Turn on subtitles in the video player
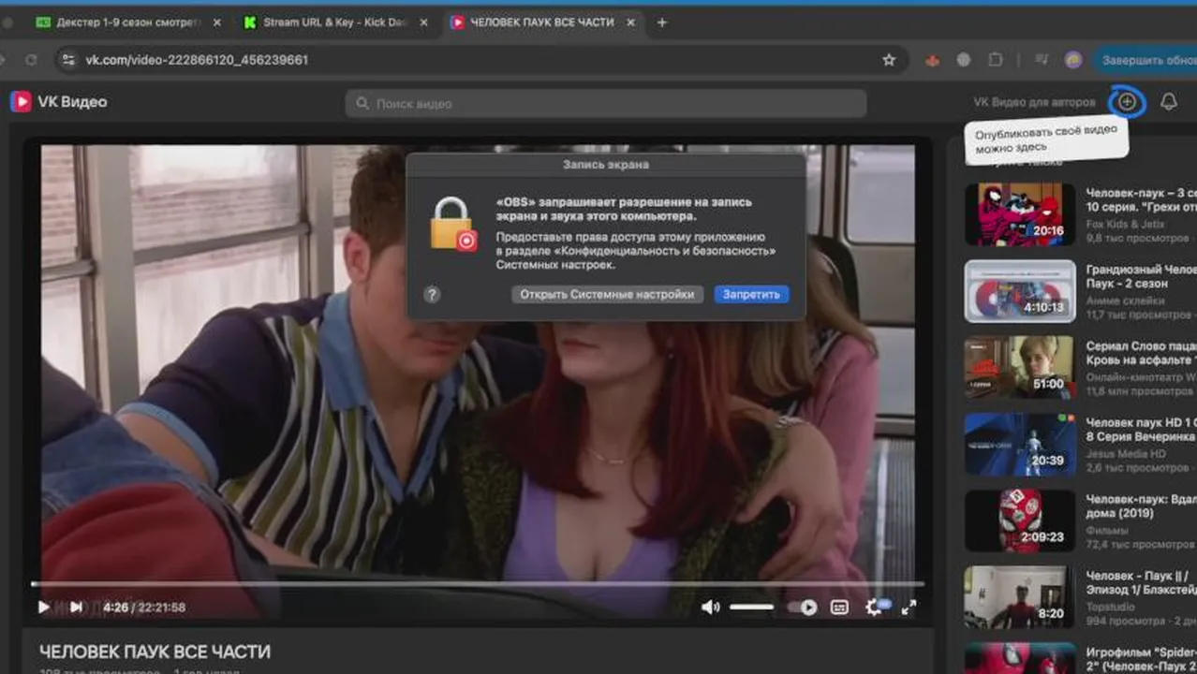The image size is (1197, 674). click(x=840, y=607)
